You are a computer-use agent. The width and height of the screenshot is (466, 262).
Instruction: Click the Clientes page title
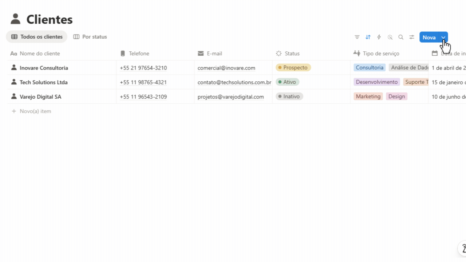point(50,19)
